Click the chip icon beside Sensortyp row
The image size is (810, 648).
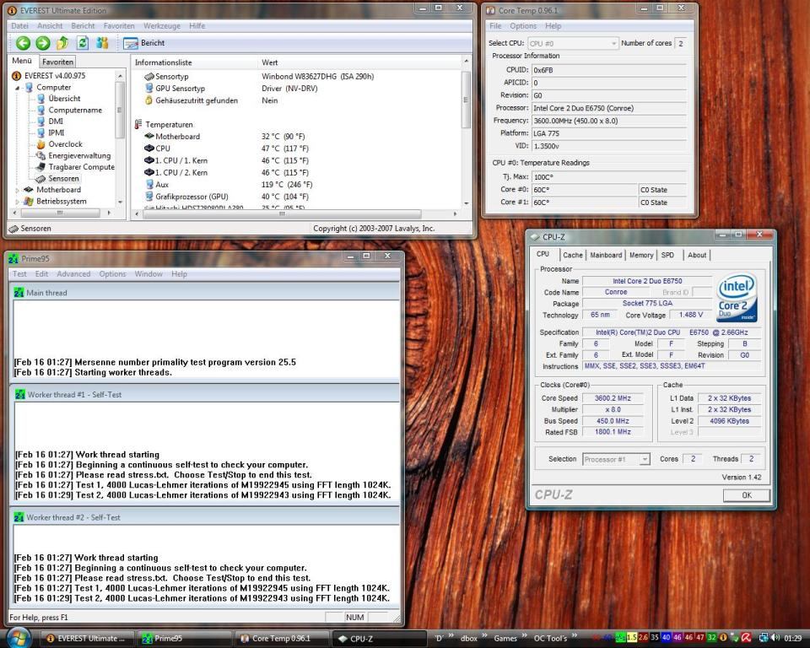click(148, 77)
